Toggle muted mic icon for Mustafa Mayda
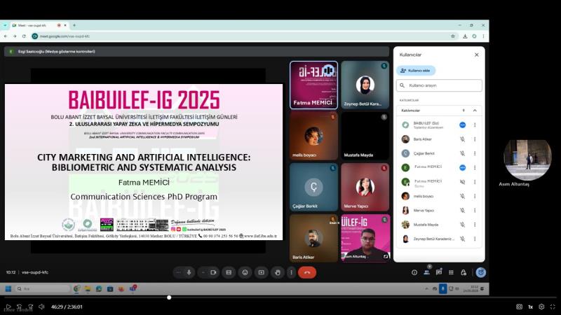Viewport: 561px width, 315px height. point(463,225)
